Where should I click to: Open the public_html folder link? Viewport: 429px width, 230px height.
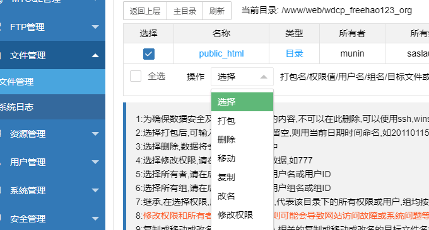[221, 53]
